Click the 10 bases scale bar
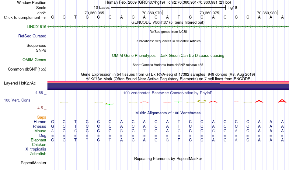Image resolution: width=289 pixels, height=170 pixels. click(x=168, y=8)
